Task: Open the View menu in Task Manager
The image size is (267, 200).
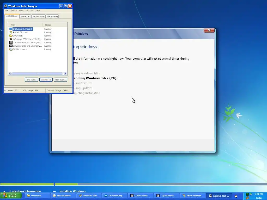Action: pos(21,10)
